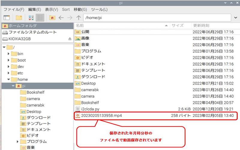
Task: Expand the bin folder tree node
Action: (x=8, y=54)
